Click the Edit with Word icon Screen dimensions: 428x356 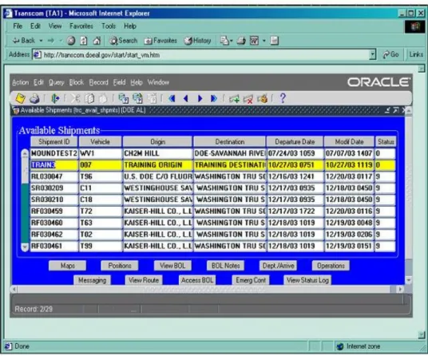(x=254, y=41)
